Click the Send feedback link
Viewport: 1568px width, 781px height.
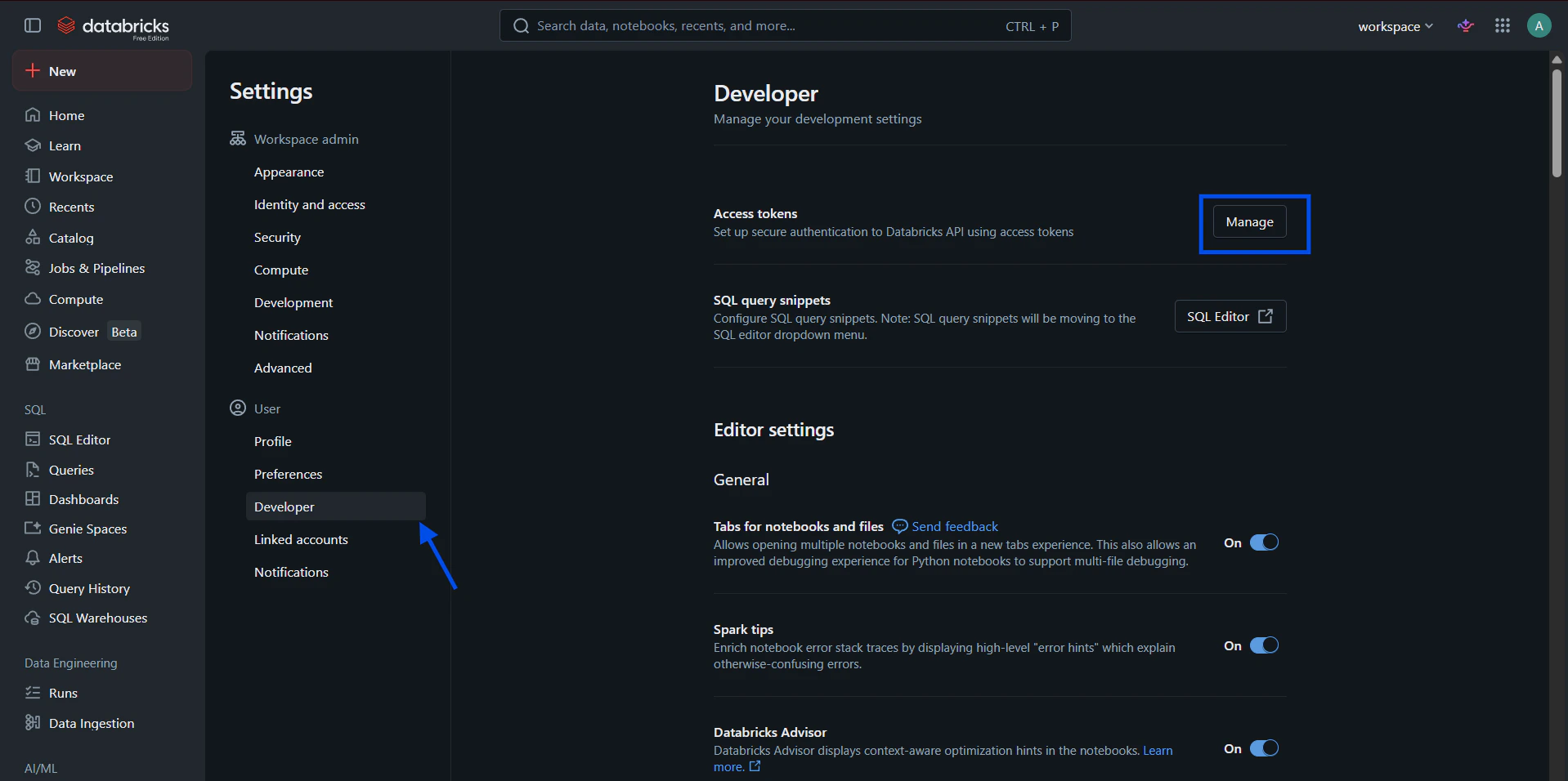pos(945,526)
